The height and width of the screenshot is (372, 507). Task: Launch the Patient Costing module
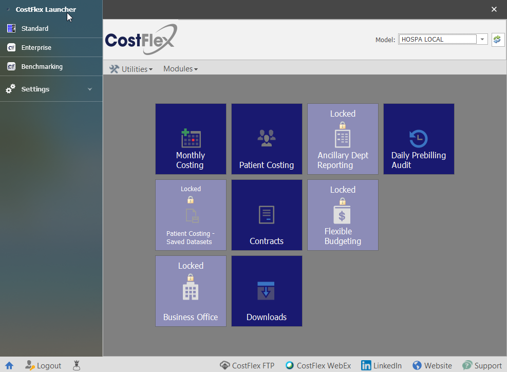click(x=267, y=139)
